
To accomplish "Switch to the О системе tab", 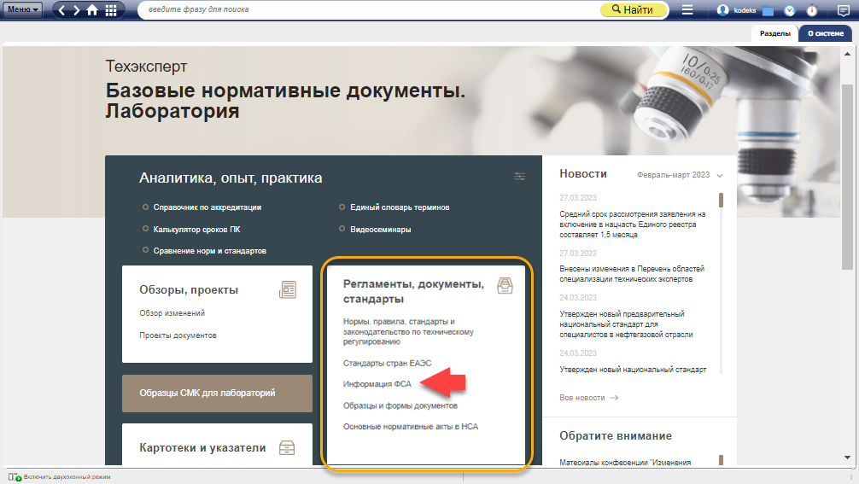I will [826, 33].
